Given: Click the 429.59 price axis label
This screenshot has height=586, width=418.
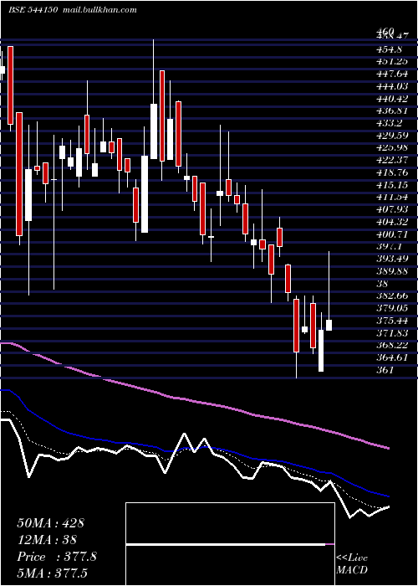Looking at the screenshot, I should coord(392,136).
